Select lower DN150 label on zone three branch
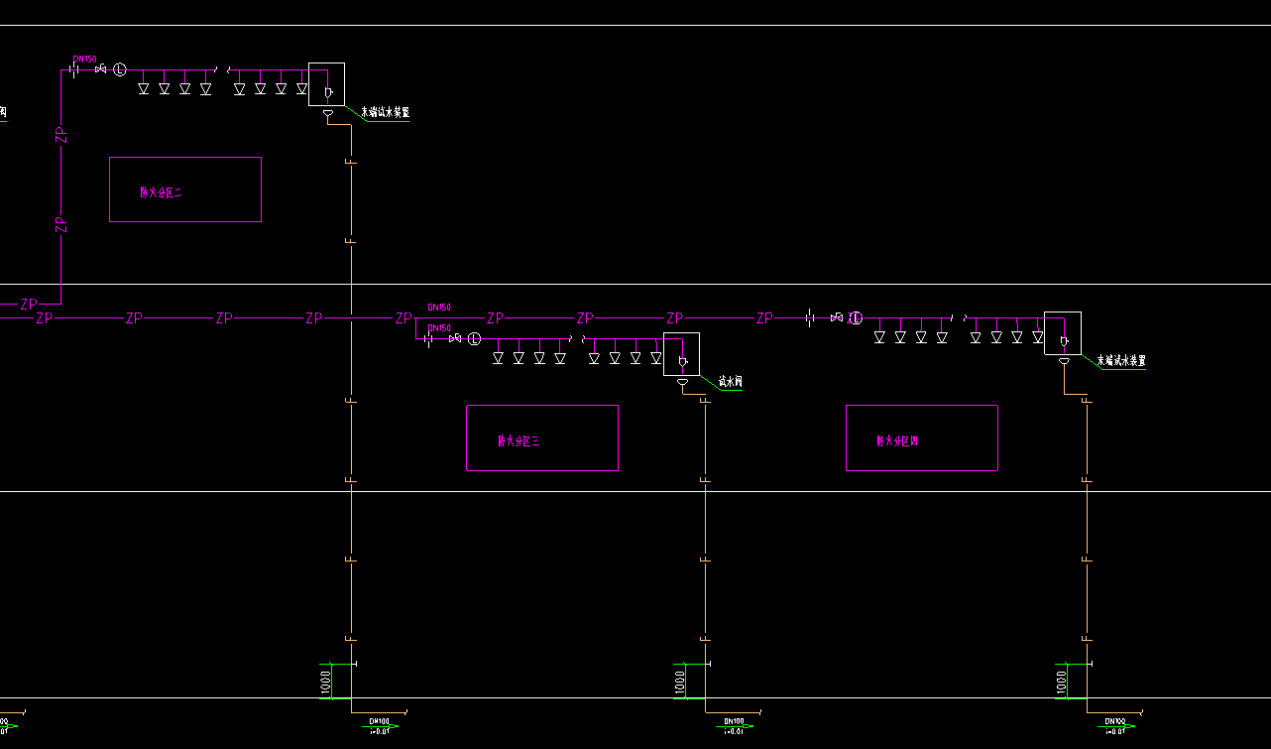Image resolution: width=1271 pixels, height=749 pixels. pos(439,327)
